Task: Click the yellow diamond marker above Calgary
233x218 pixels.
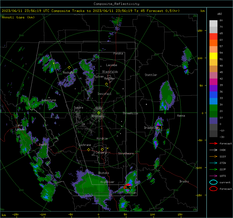Action: [x=102, y=149]
